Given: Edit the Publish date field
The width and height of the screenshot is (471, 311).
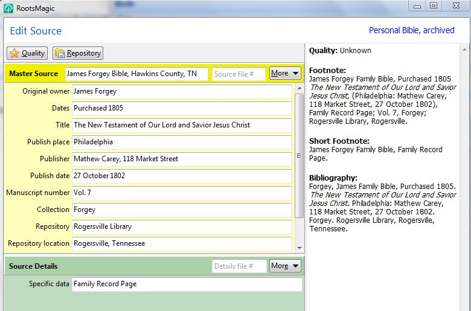Looking at the screenshot, I should pos(182,176).
